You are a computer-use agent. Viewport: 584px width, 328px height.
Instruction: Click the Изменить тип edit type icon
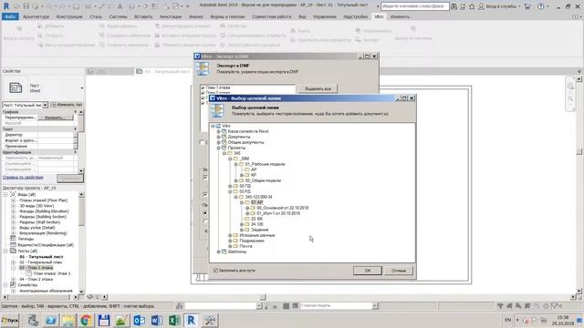(54, 105)
